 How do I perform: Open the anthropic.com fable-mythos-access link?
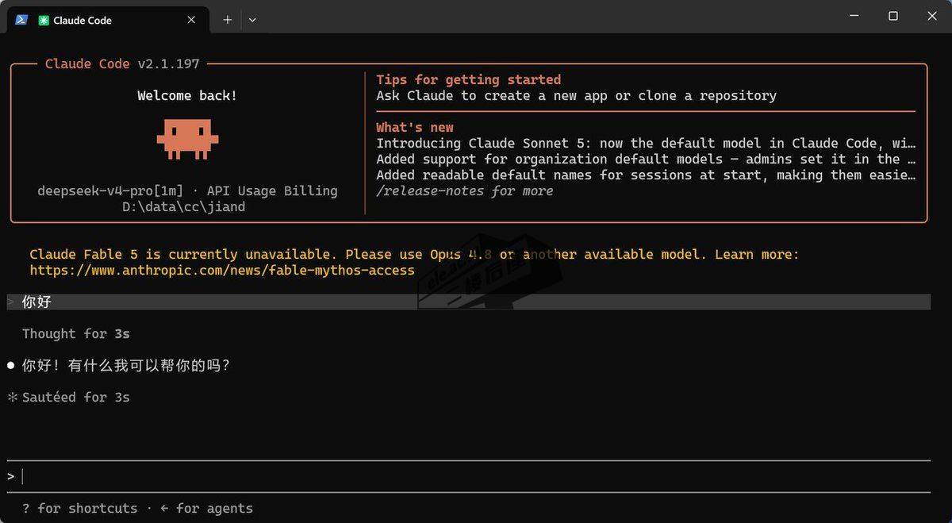(222, 270)
